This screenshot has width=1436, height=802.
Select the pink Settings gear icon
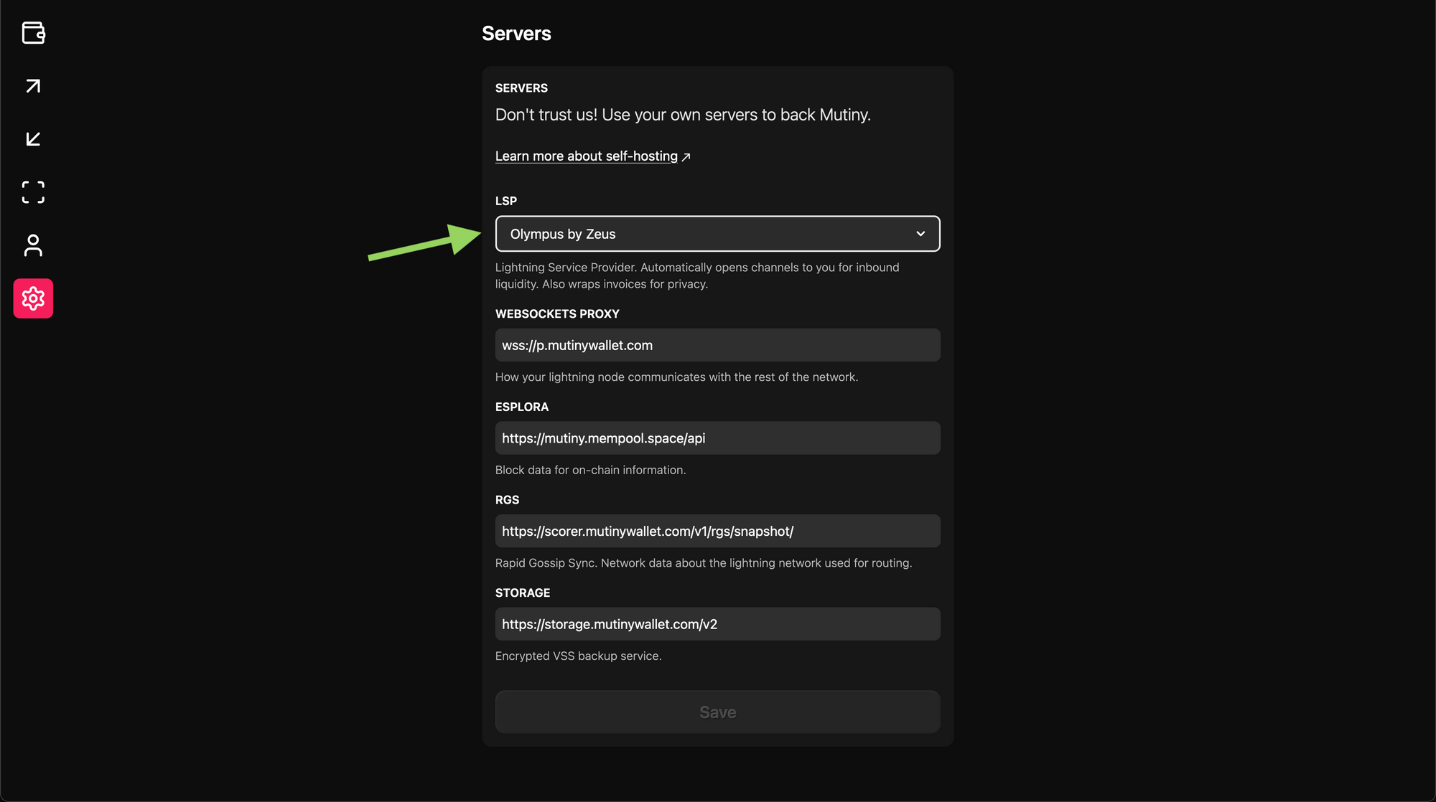[33, 298]
